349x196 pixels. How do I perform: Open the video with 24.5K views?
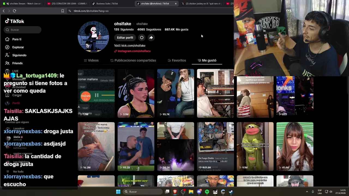click(176, 146)
